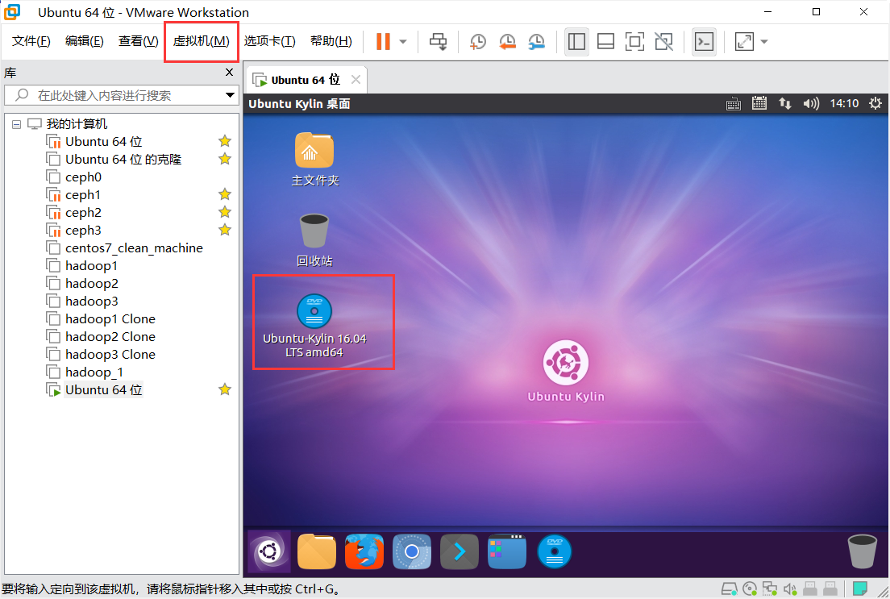Open the 编辑(E) menu
This screenshot has width=890, height=599.
pos(84,41)
